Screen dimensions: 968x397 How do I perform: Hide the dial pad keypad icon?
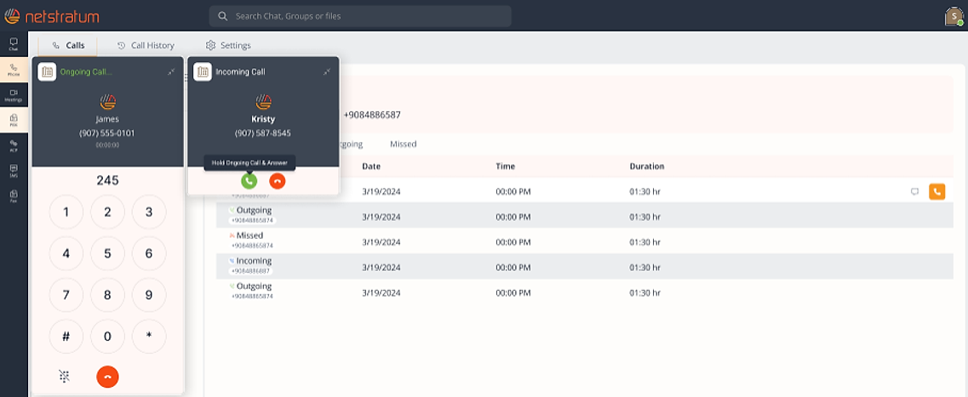[64, 376]
